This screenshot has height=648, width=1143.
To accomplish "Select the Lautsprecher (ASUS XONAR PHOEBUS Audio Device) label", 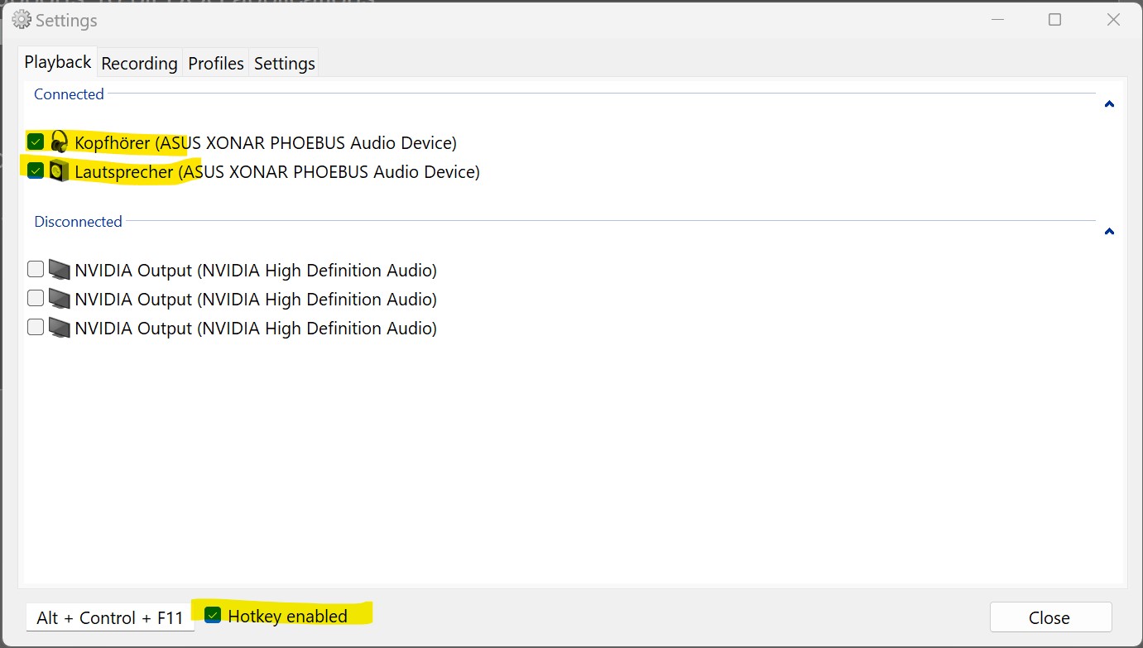I will (277, 172).
